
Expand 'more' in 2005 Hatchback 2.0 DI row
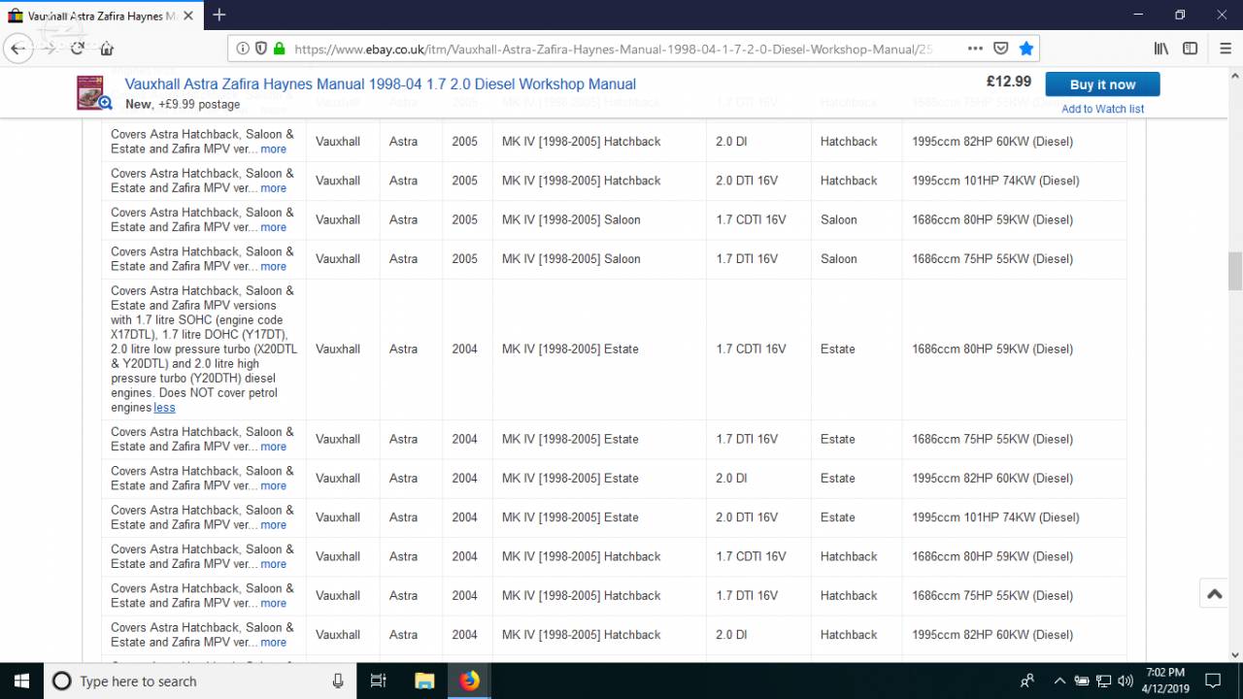click(273, 150)
